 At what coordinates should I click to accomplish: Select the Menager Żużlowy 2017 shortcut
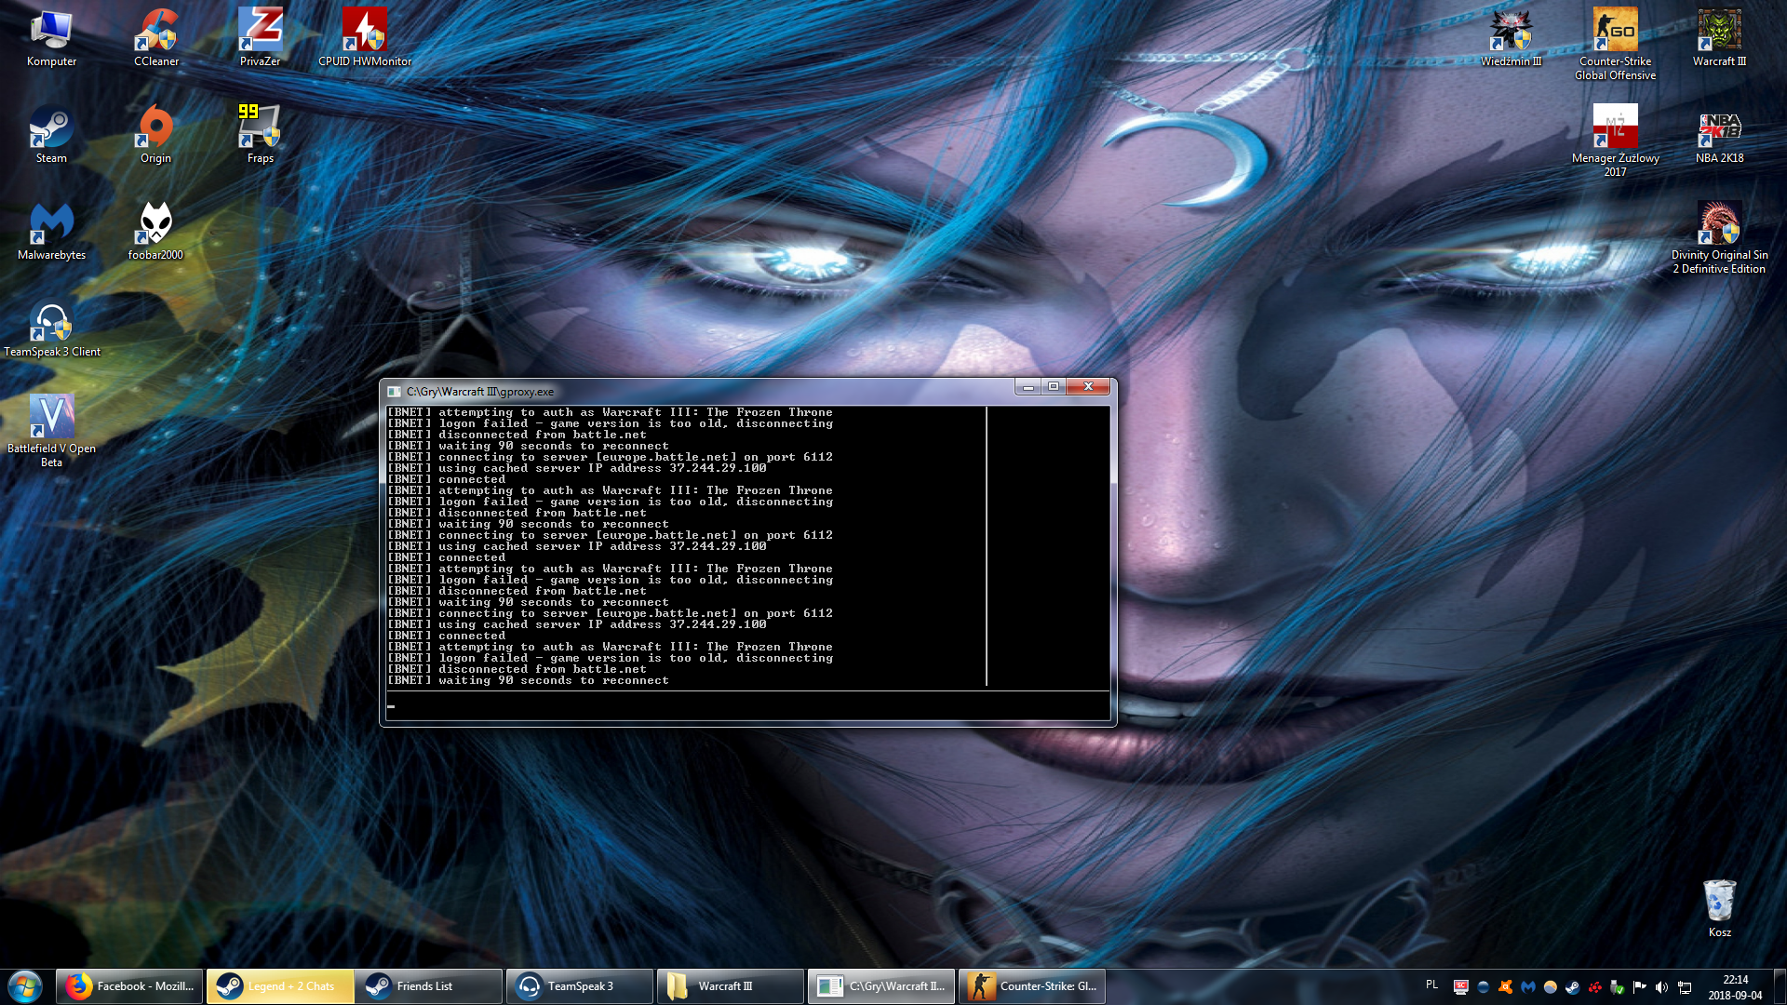tap(1615, 141)
